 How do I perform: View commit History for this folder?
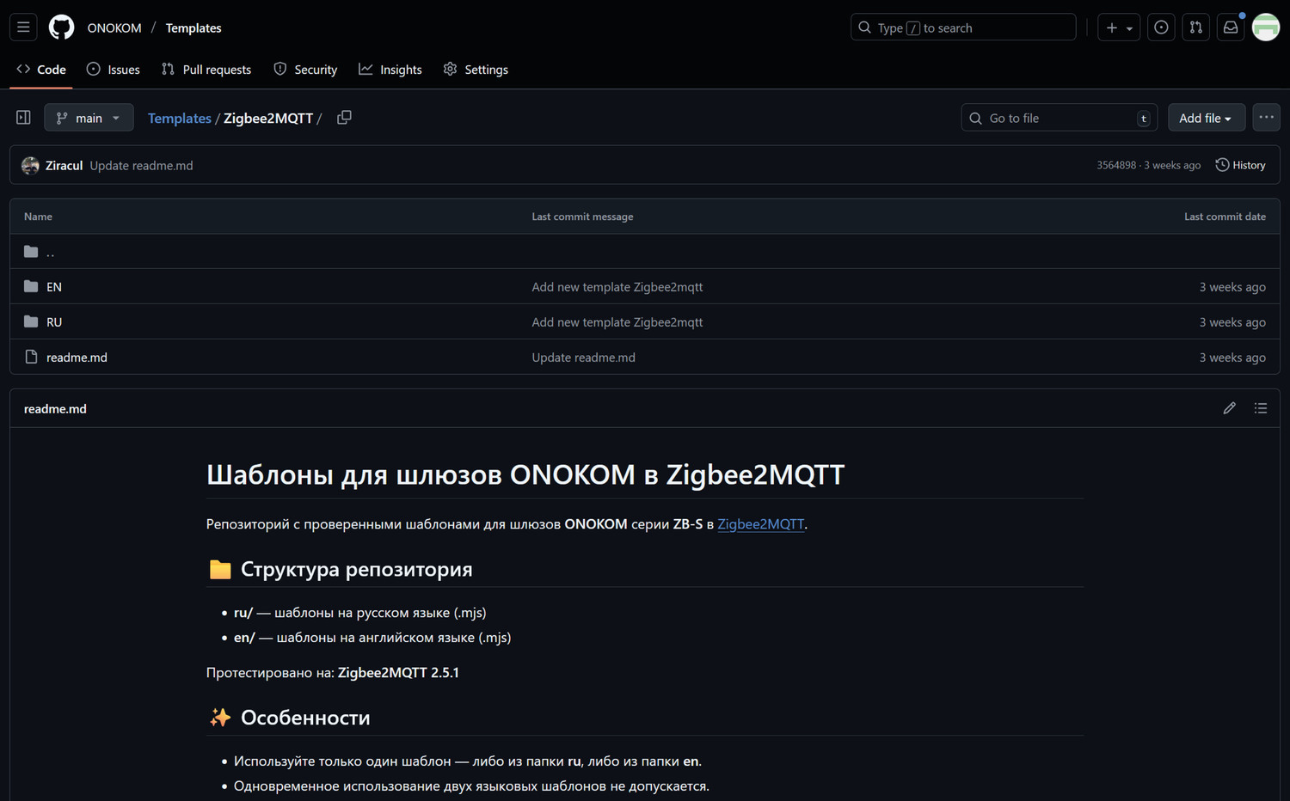coord(1240,165)
